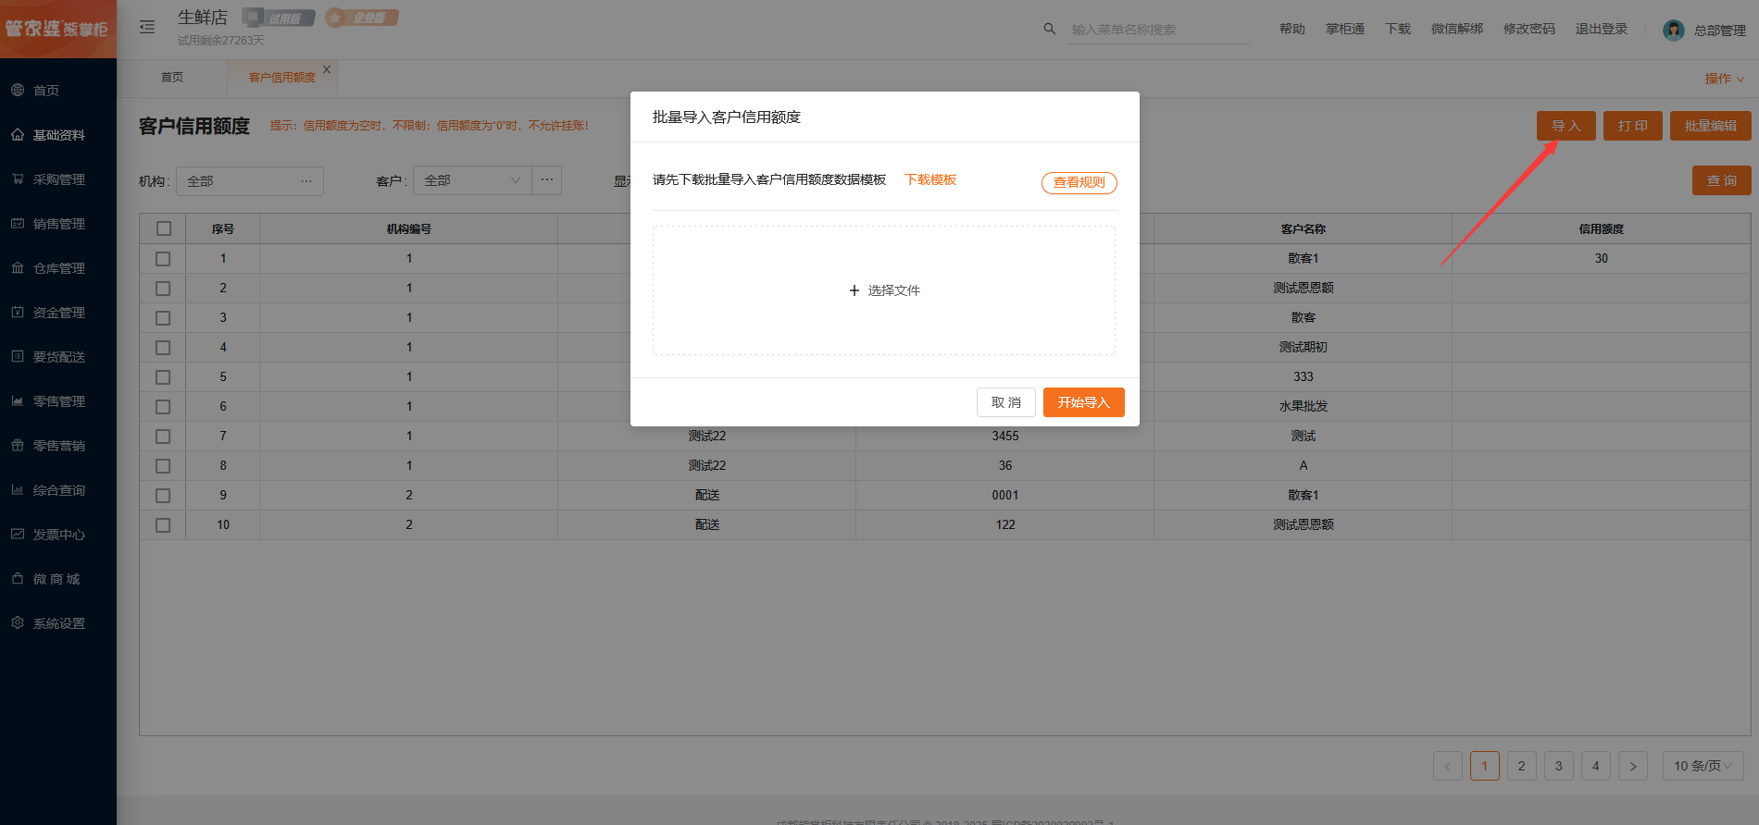Collapse the sidebar with the hamburger icon
This screenshot has width=1759, height=825.
147,27
